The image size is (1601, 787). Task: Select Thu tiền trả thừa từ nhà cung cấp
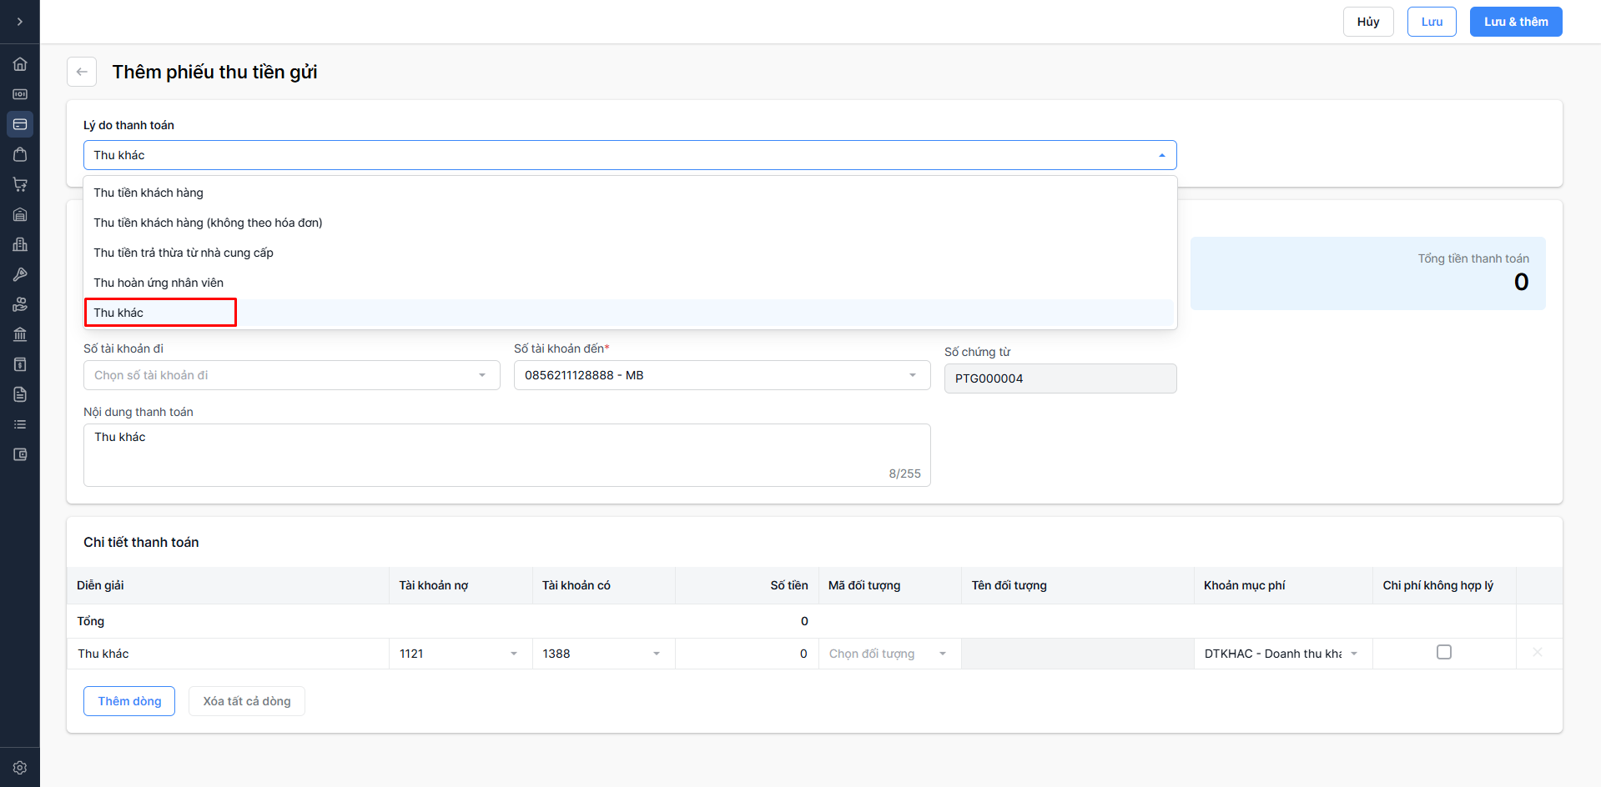click(x=184, y=253)
